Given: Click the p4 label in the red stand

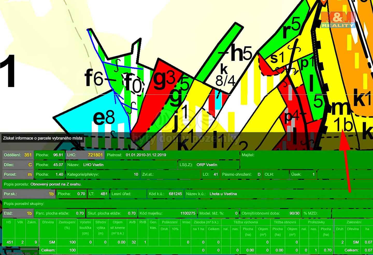Looking at the screenshot, I should (291, 116).
